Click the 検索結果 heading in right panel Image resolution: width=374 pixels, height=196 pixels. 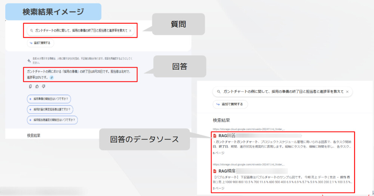tap(221, 120)
